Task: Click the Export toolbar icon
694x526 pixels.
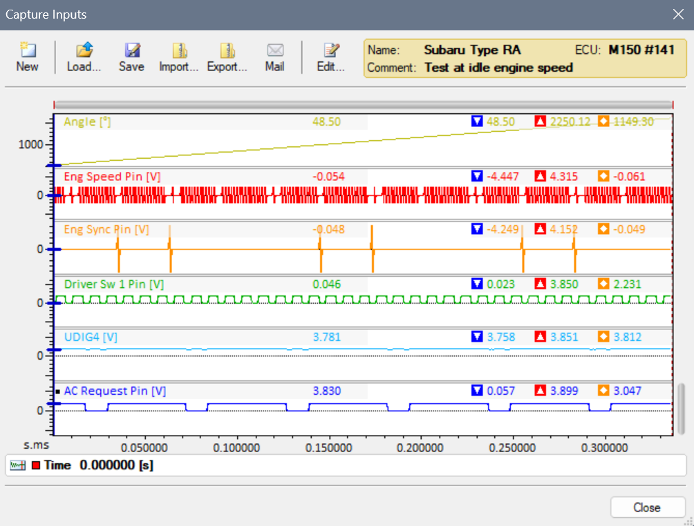Action: [227, 51]
